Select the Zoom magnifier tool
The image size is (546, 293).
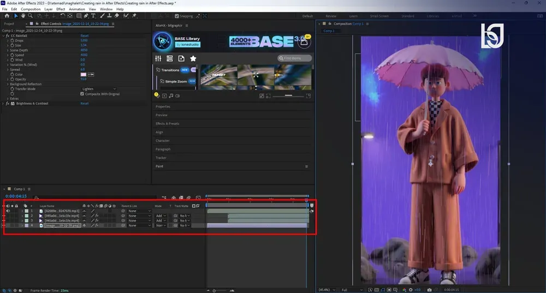pos(30,16)
